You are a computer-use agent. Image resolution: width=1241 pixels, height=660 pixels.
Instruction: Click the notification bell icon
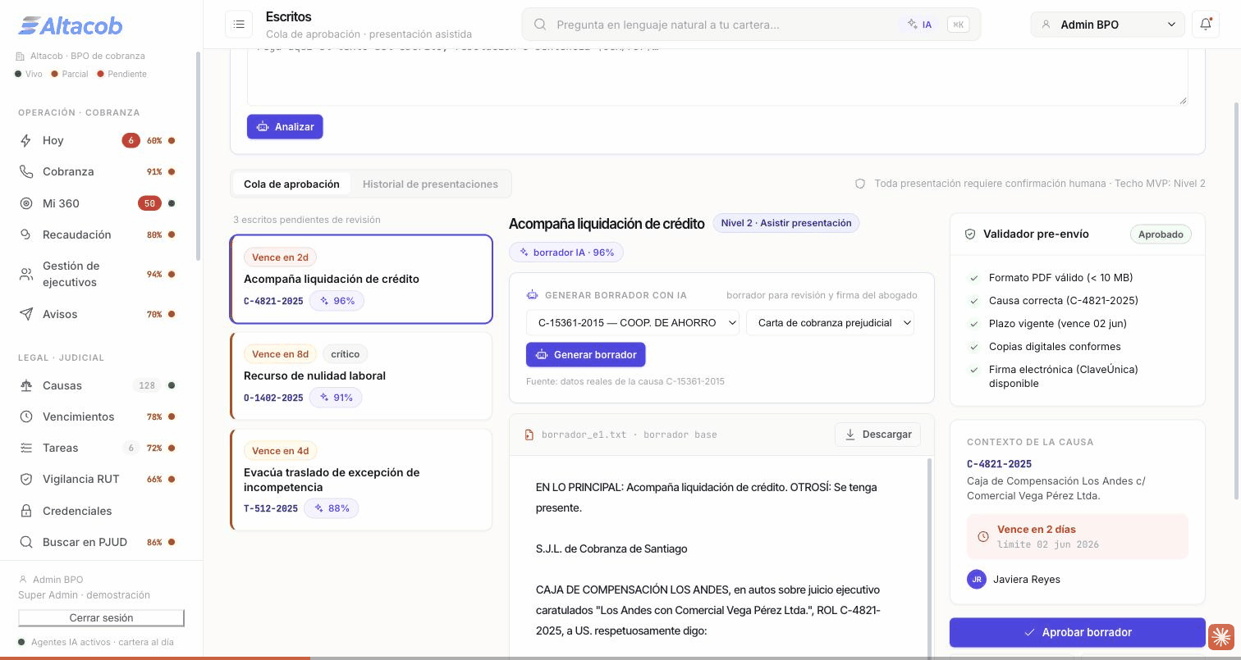coord(1206,25)
